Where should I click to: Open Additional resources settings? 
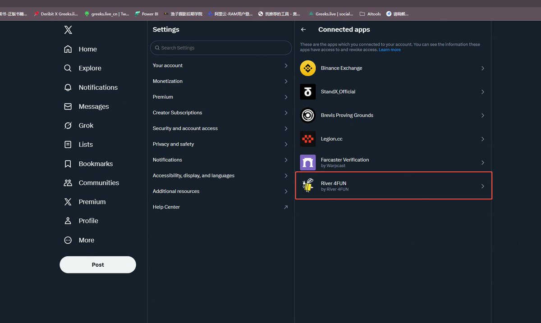click(x=221, y=191)
